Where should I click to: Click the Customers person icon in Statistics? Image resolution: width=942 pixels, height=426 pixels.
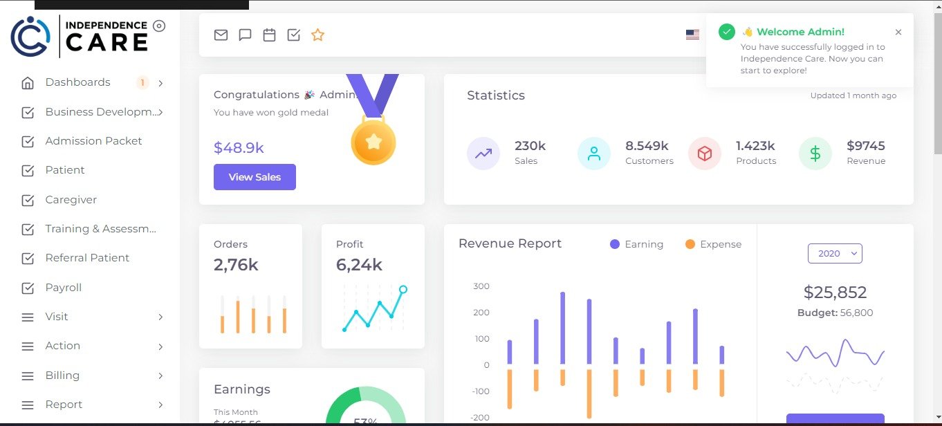594,154
